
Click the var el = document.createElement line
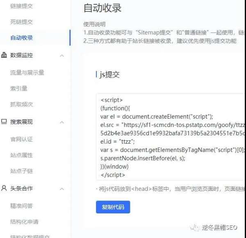(157, 117)
